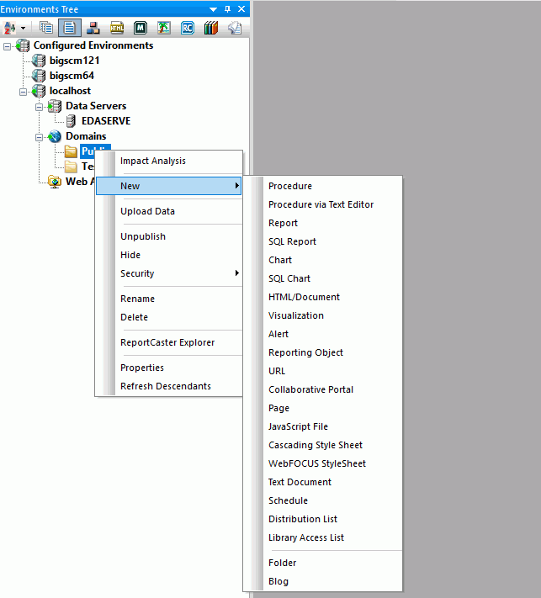Close the Environments Tree panel
Image resolution: width=541 pixels, height=598 pixels.
tap(241, 8)
